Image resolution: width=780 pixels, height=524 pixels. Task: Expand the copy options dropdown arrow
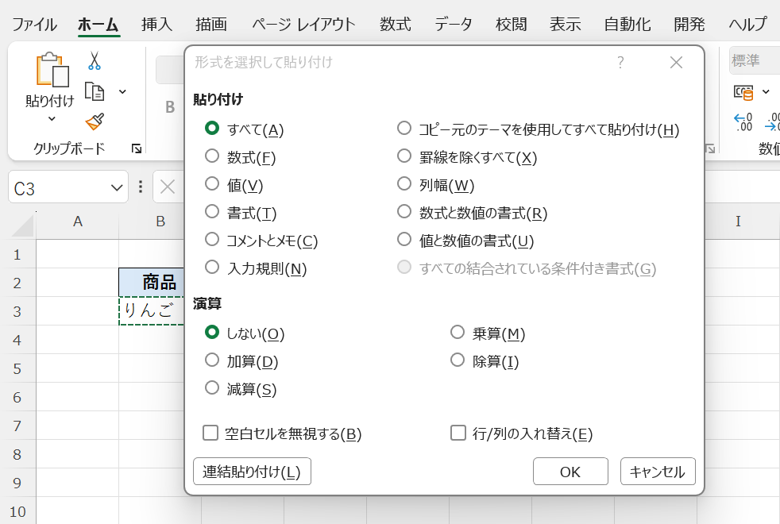tap(122, 91)
